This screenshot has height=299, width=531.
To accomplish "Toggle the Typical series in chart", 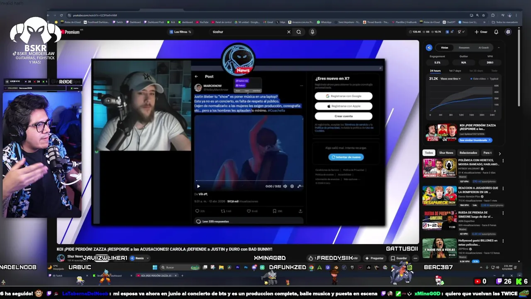I will (493, 78).
